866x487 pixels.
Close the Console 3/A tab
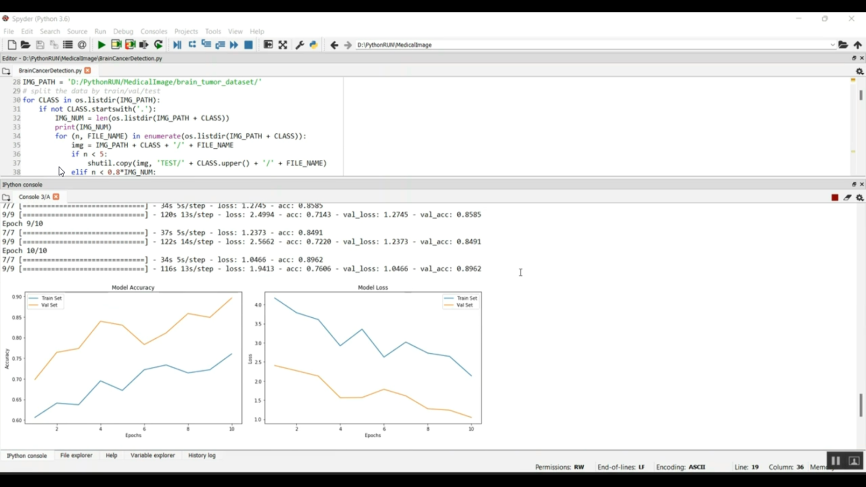pos(56,197)
